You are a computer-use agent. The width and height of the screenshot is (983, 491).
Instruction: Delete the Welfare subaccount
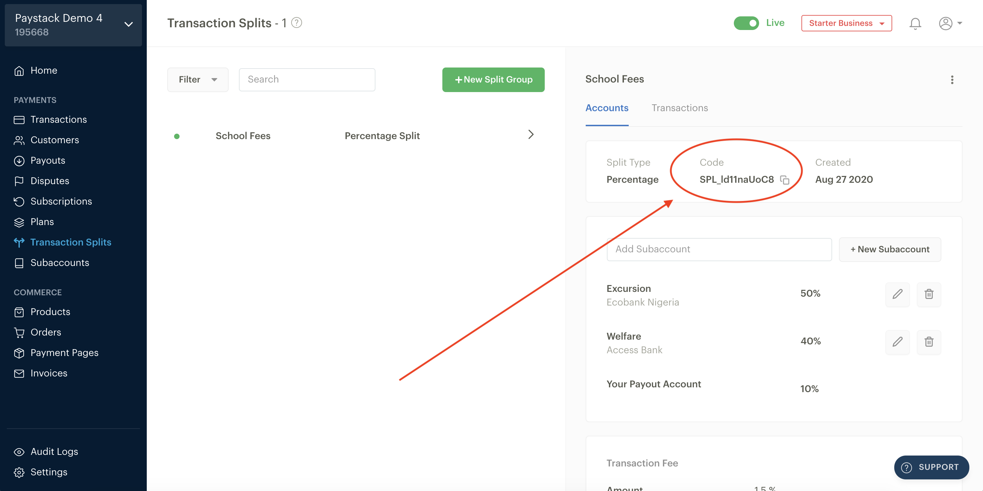tap(929, 342)
